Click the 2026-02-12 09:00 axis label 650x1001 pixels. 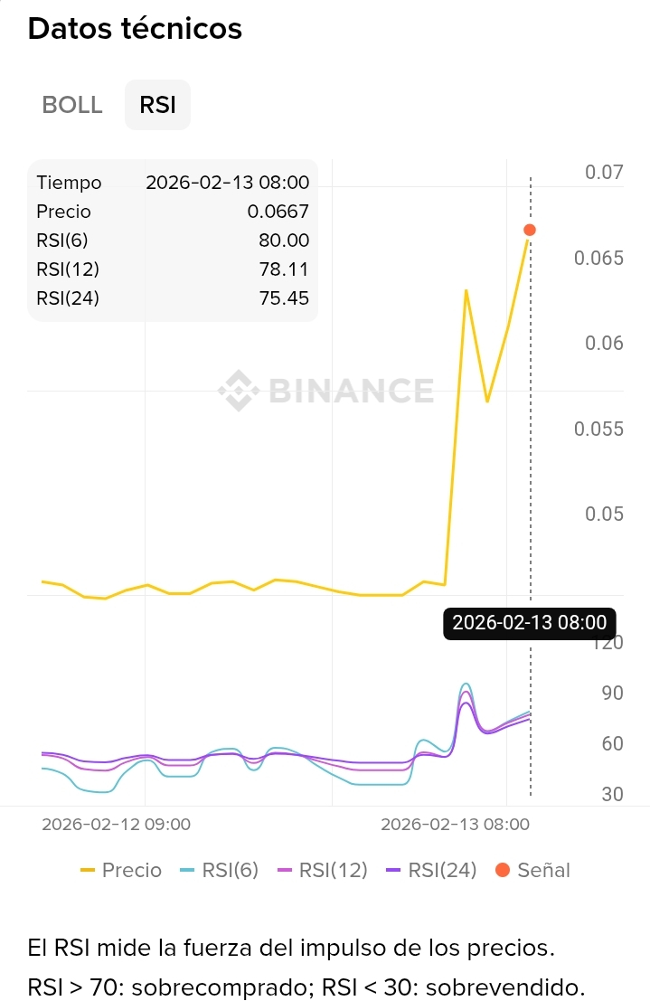tap(116, 825)
